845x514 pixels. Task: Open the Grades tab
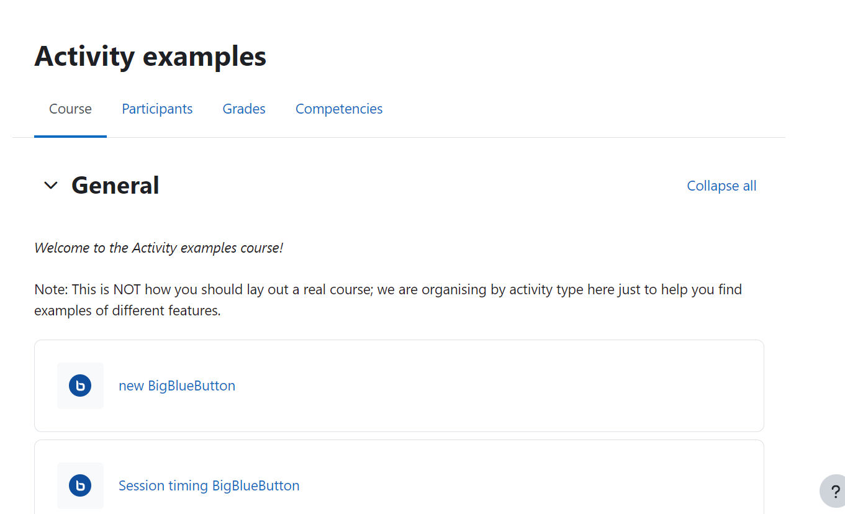pos(244,109)
